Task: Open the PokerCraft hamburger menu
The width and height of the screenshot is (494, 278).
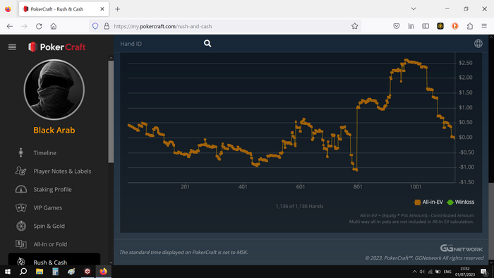Action: [12, 47]
